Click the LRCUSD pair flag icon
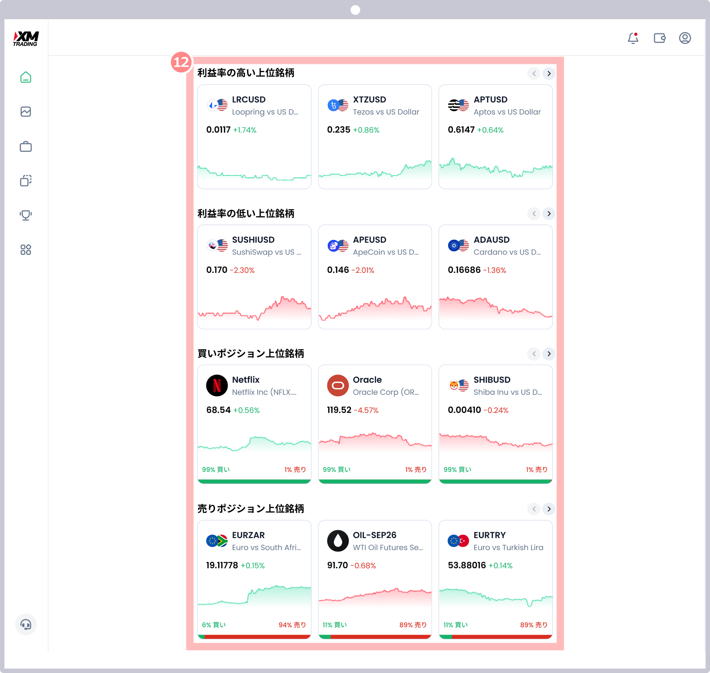The image size is (710, 673). click(x=217, y=105)
